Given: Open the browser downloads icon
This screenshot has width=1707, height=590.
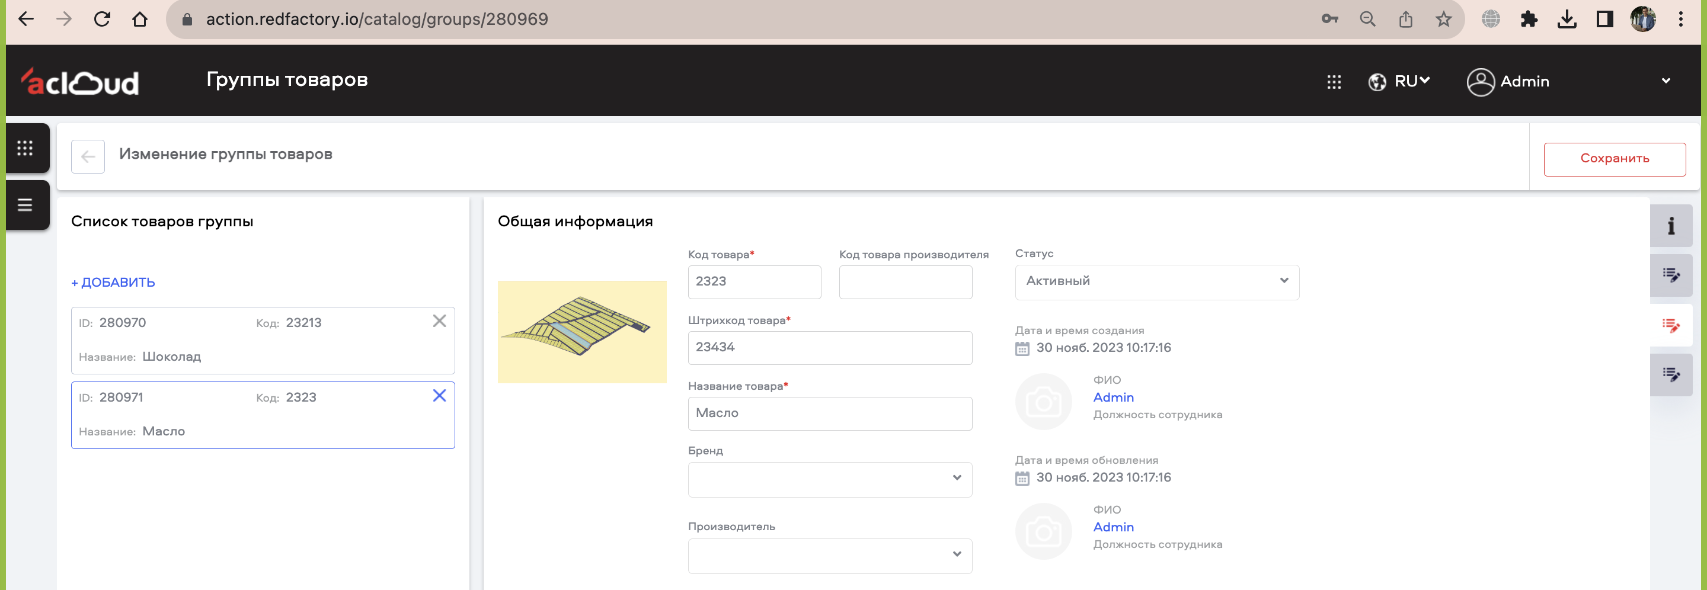Looking at the screenshot, I should (x=1567, y=19).
